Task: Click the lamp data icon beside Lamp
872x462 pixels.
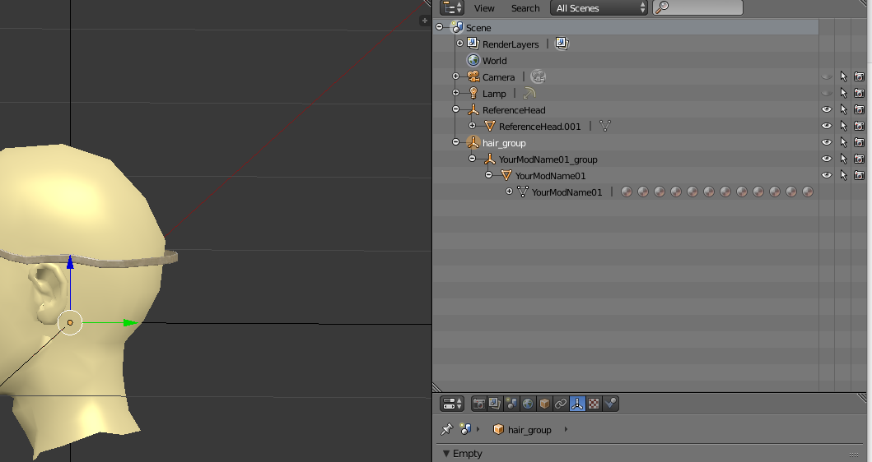Action: point(529,93)
